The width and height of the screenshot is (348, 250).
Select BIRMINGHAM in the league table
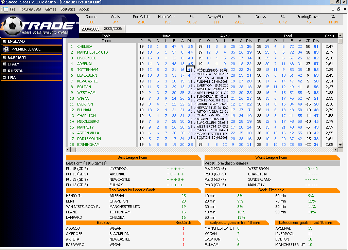pos(88,145)
